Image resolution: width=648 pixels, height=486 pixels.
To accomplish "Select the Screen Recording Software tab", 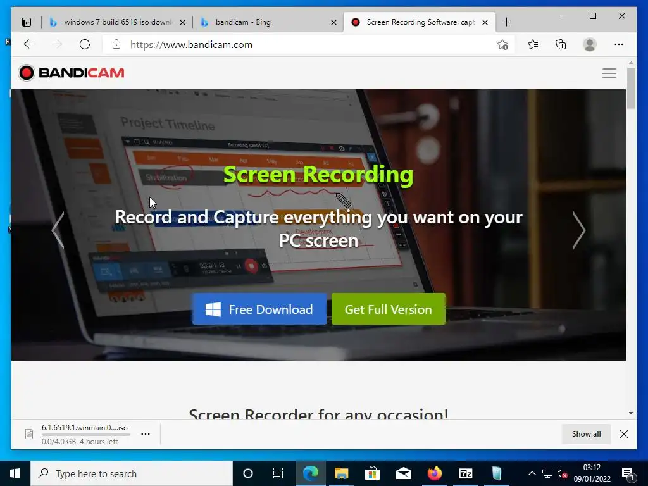I will pos(420,22).
